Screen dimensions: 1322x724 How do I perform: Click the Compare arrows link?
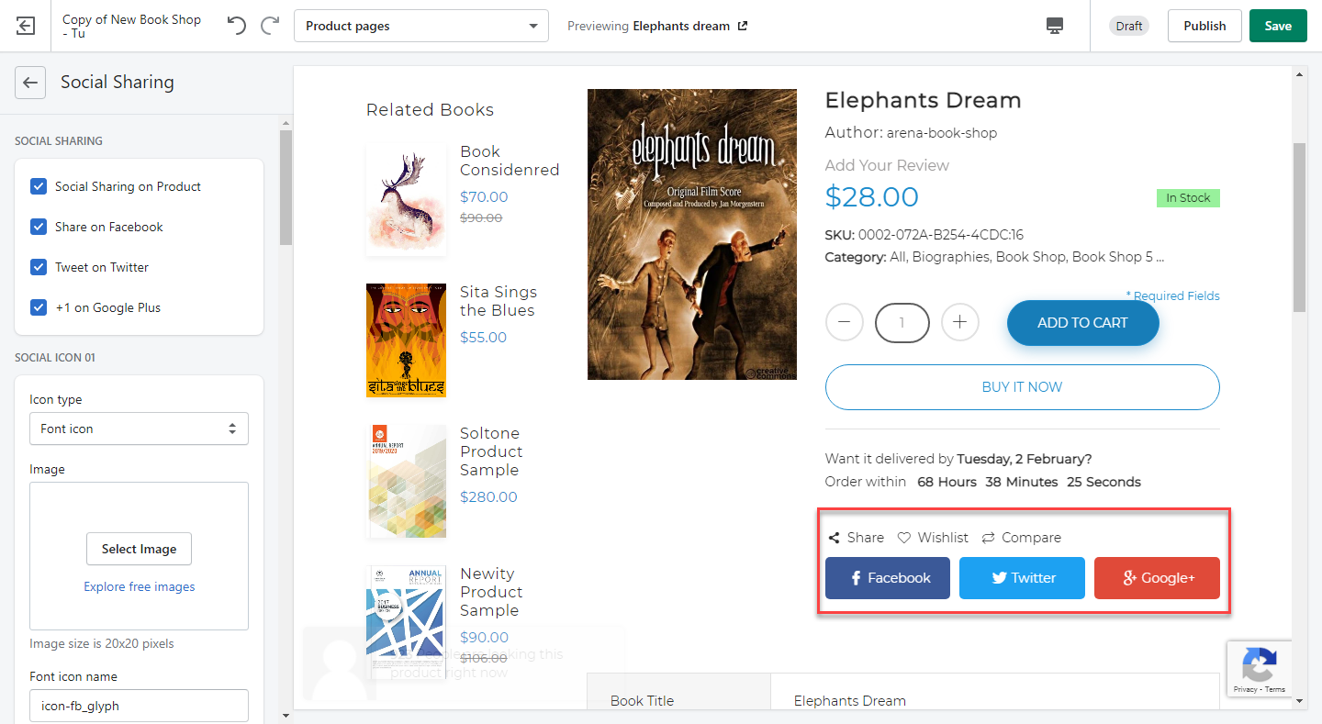coord(1021,538)
